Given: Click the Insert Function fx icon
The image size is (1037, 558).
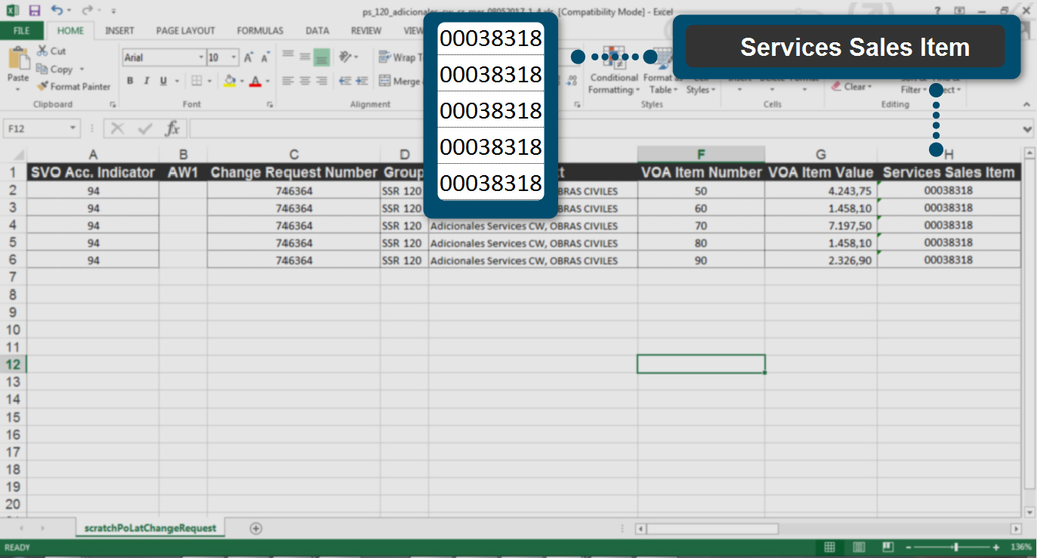Looking at the screenshot, I should point(172,128).
